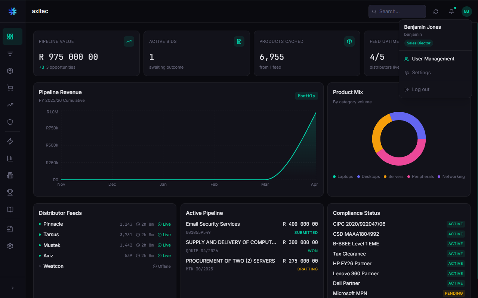Click the SUBMITTED status label
This screenshot has height=298, width=478.
coord(306,233)
